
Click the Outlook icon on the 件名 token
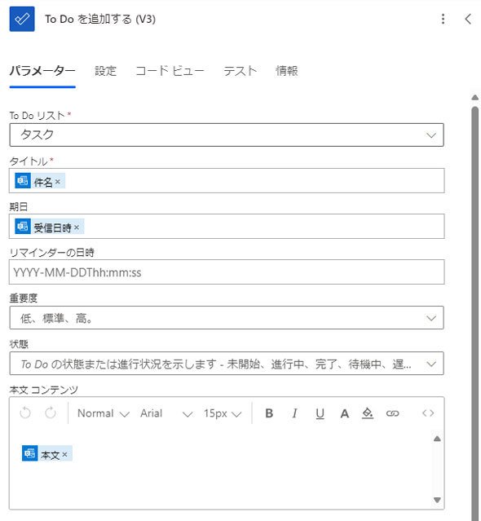pyautogui.click(x=23, y=181)
